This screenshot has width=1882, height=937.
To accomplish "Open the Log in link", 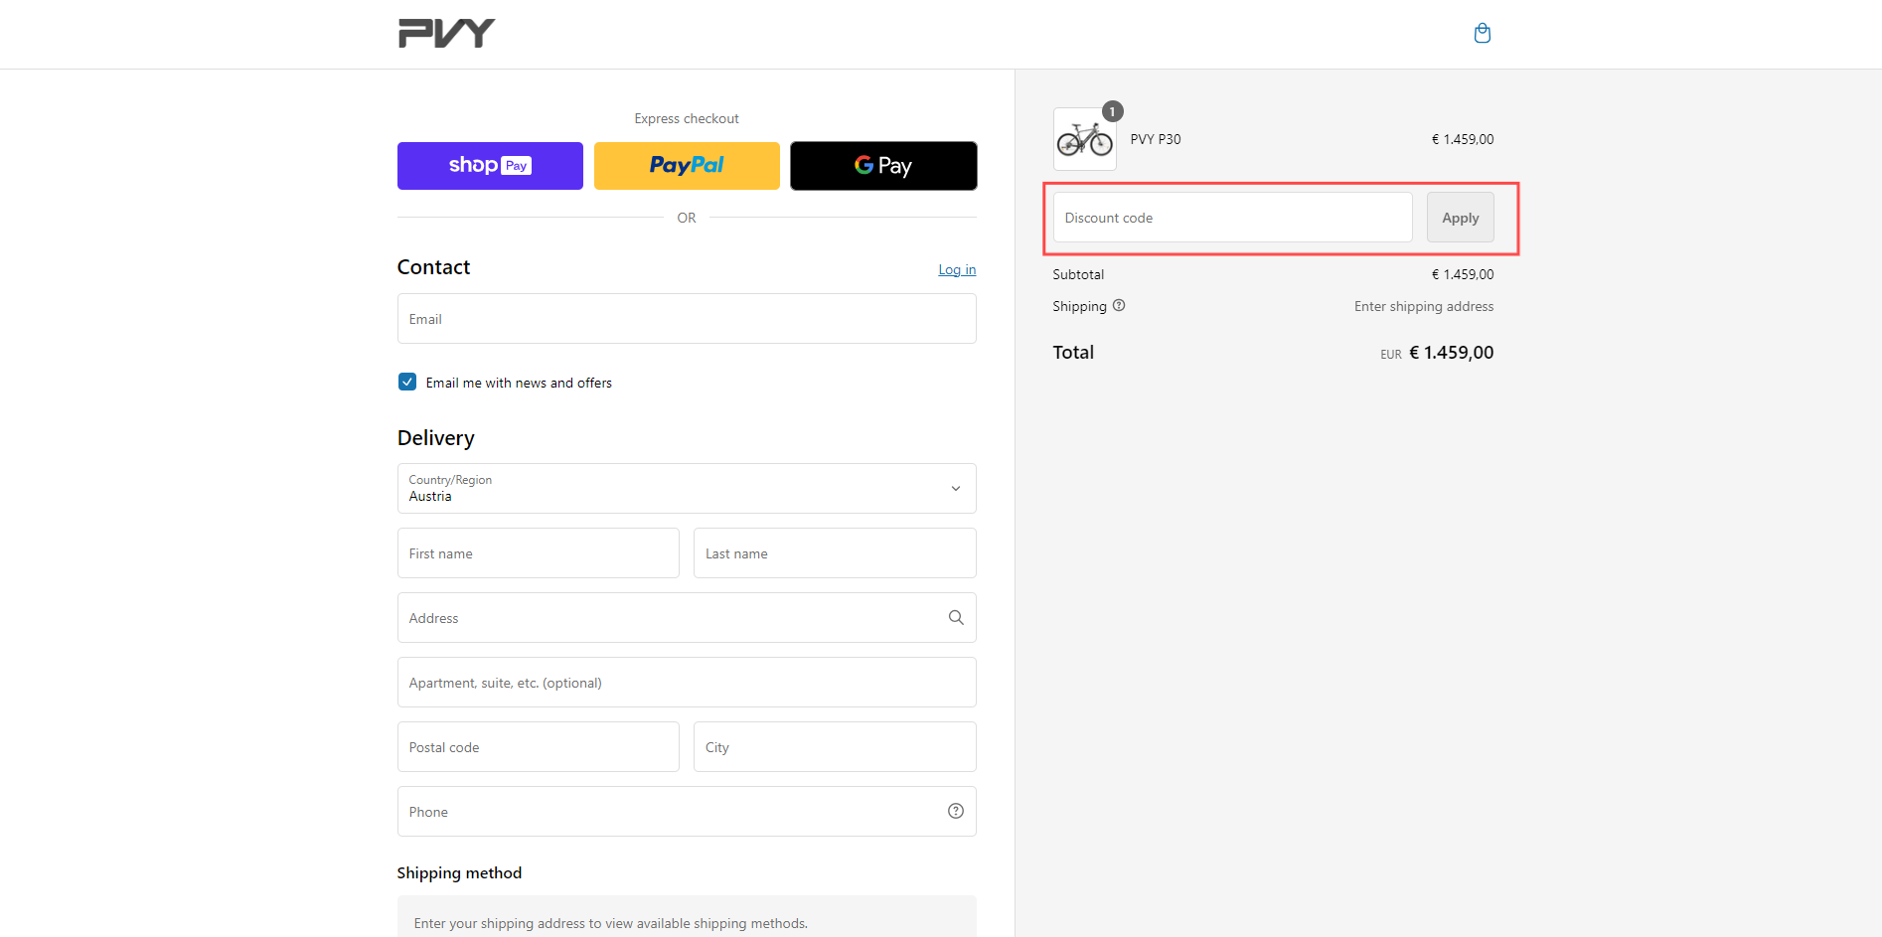I will click(957, 269).
